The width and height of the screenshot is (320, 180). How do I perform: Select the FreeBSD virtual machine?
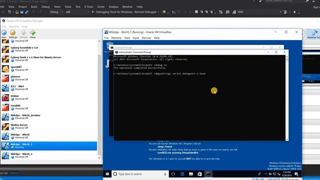pos(49,107)
